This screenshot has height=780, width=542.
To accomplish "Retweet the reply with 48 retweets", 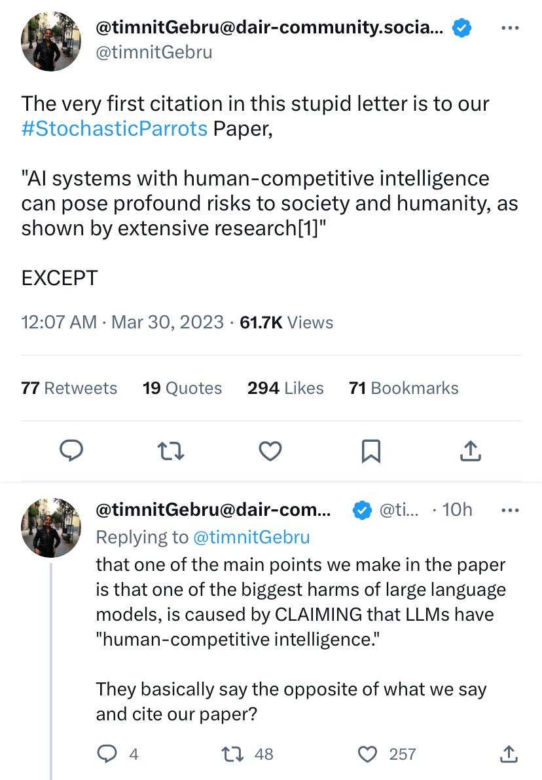I will [x=232, y=754].
